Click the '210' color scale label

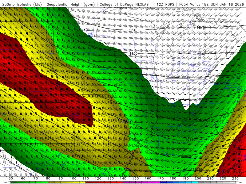pos(210,178)
